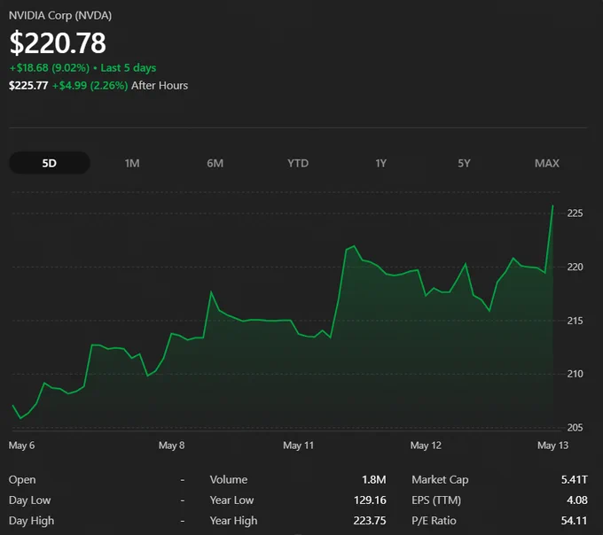This screenshot has height=535, width=603.
Task: Click the Market Cap label
Action: click(440, 480)
